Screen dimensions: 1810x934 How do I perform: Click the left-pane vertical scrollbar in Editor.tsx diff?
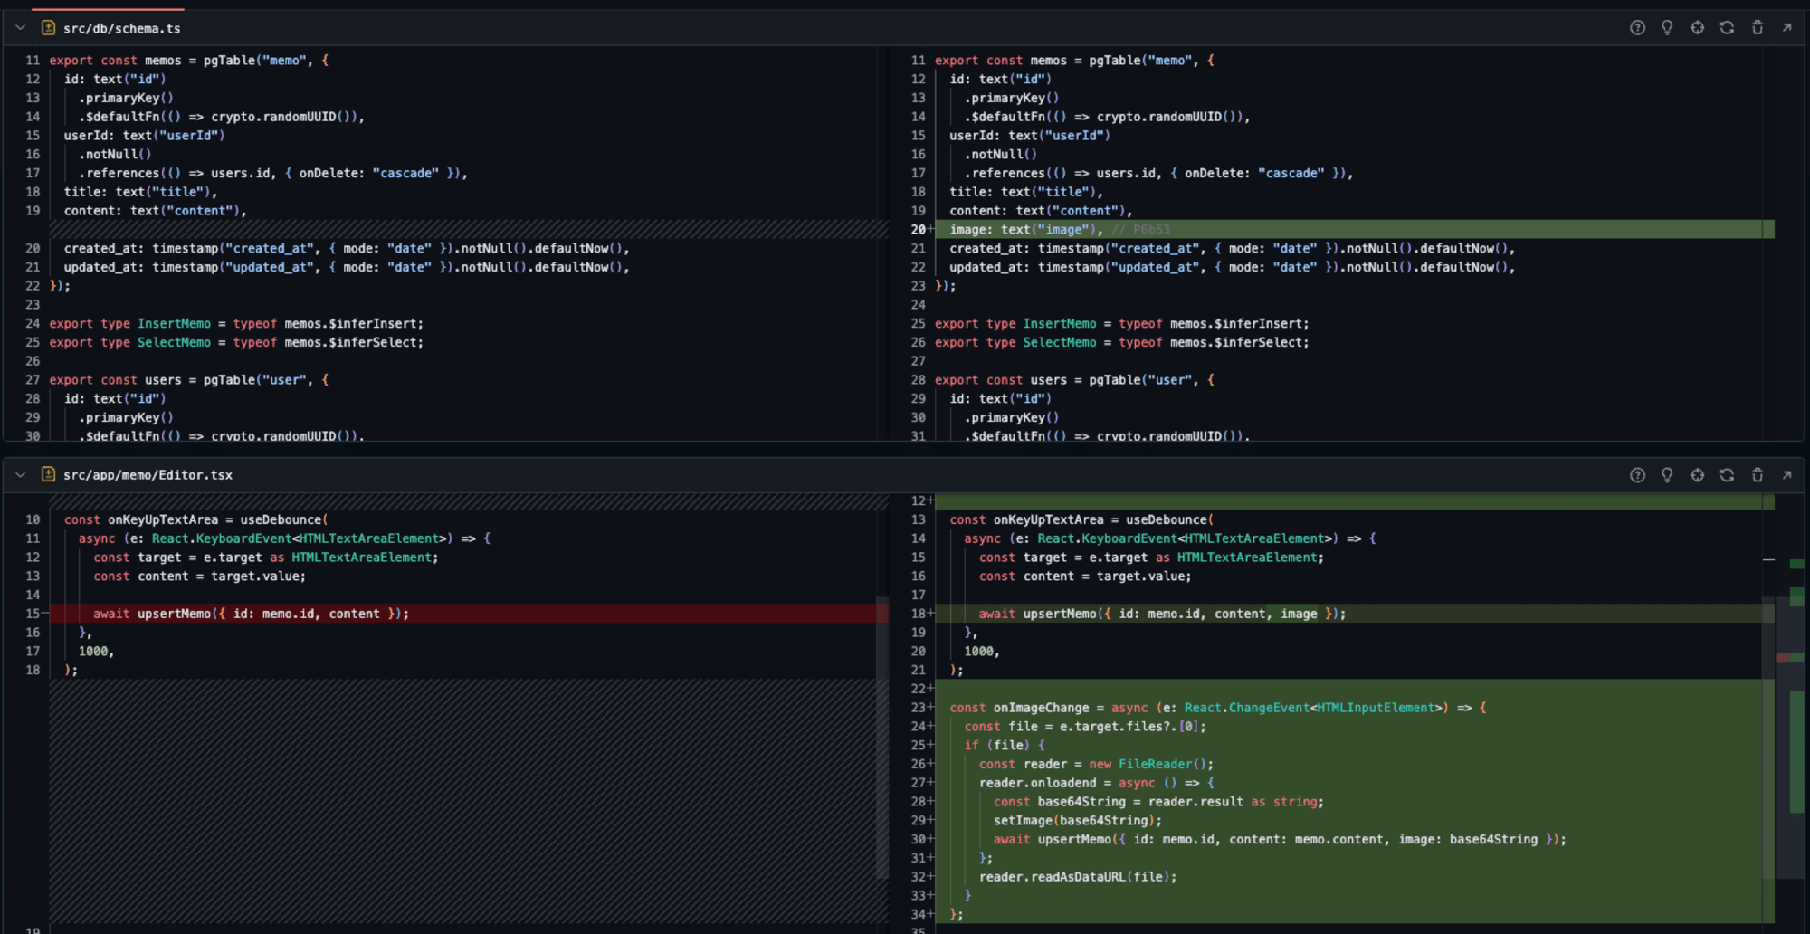click(x=882, y=737)
